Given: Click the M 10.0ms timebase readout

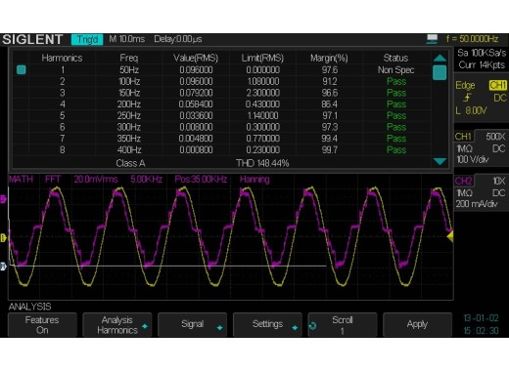Looking at the screenshot, I should pos(127,39).
